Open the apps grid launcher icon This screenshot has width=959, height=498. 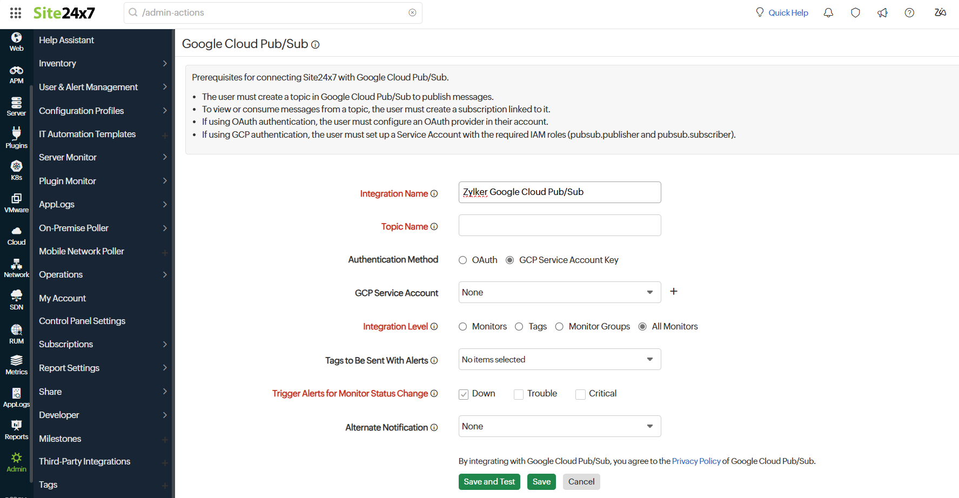(x=16, y=13)
